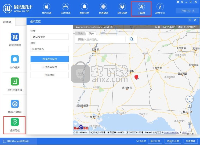The height and width of the screenshot is (145, 200).
Task: Switch to 国外 overseas map tab
Action: pyautogui.click(x=91, y=33)
